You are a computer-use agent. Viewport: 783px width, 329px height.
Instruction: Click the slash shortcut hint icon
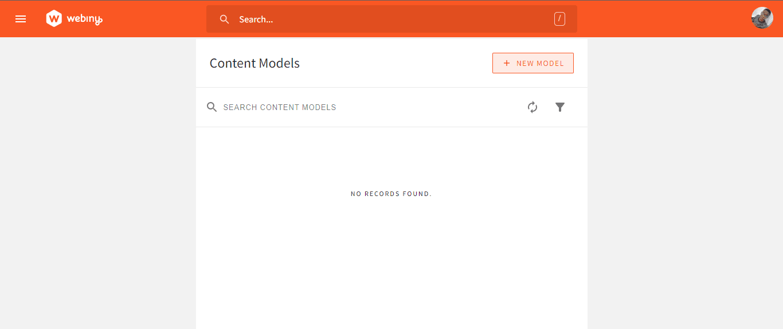(559, 19)
